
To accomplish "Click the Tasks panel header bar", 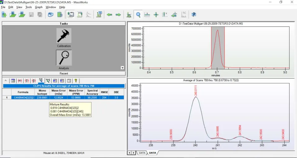I will click(x=64, y=24).
